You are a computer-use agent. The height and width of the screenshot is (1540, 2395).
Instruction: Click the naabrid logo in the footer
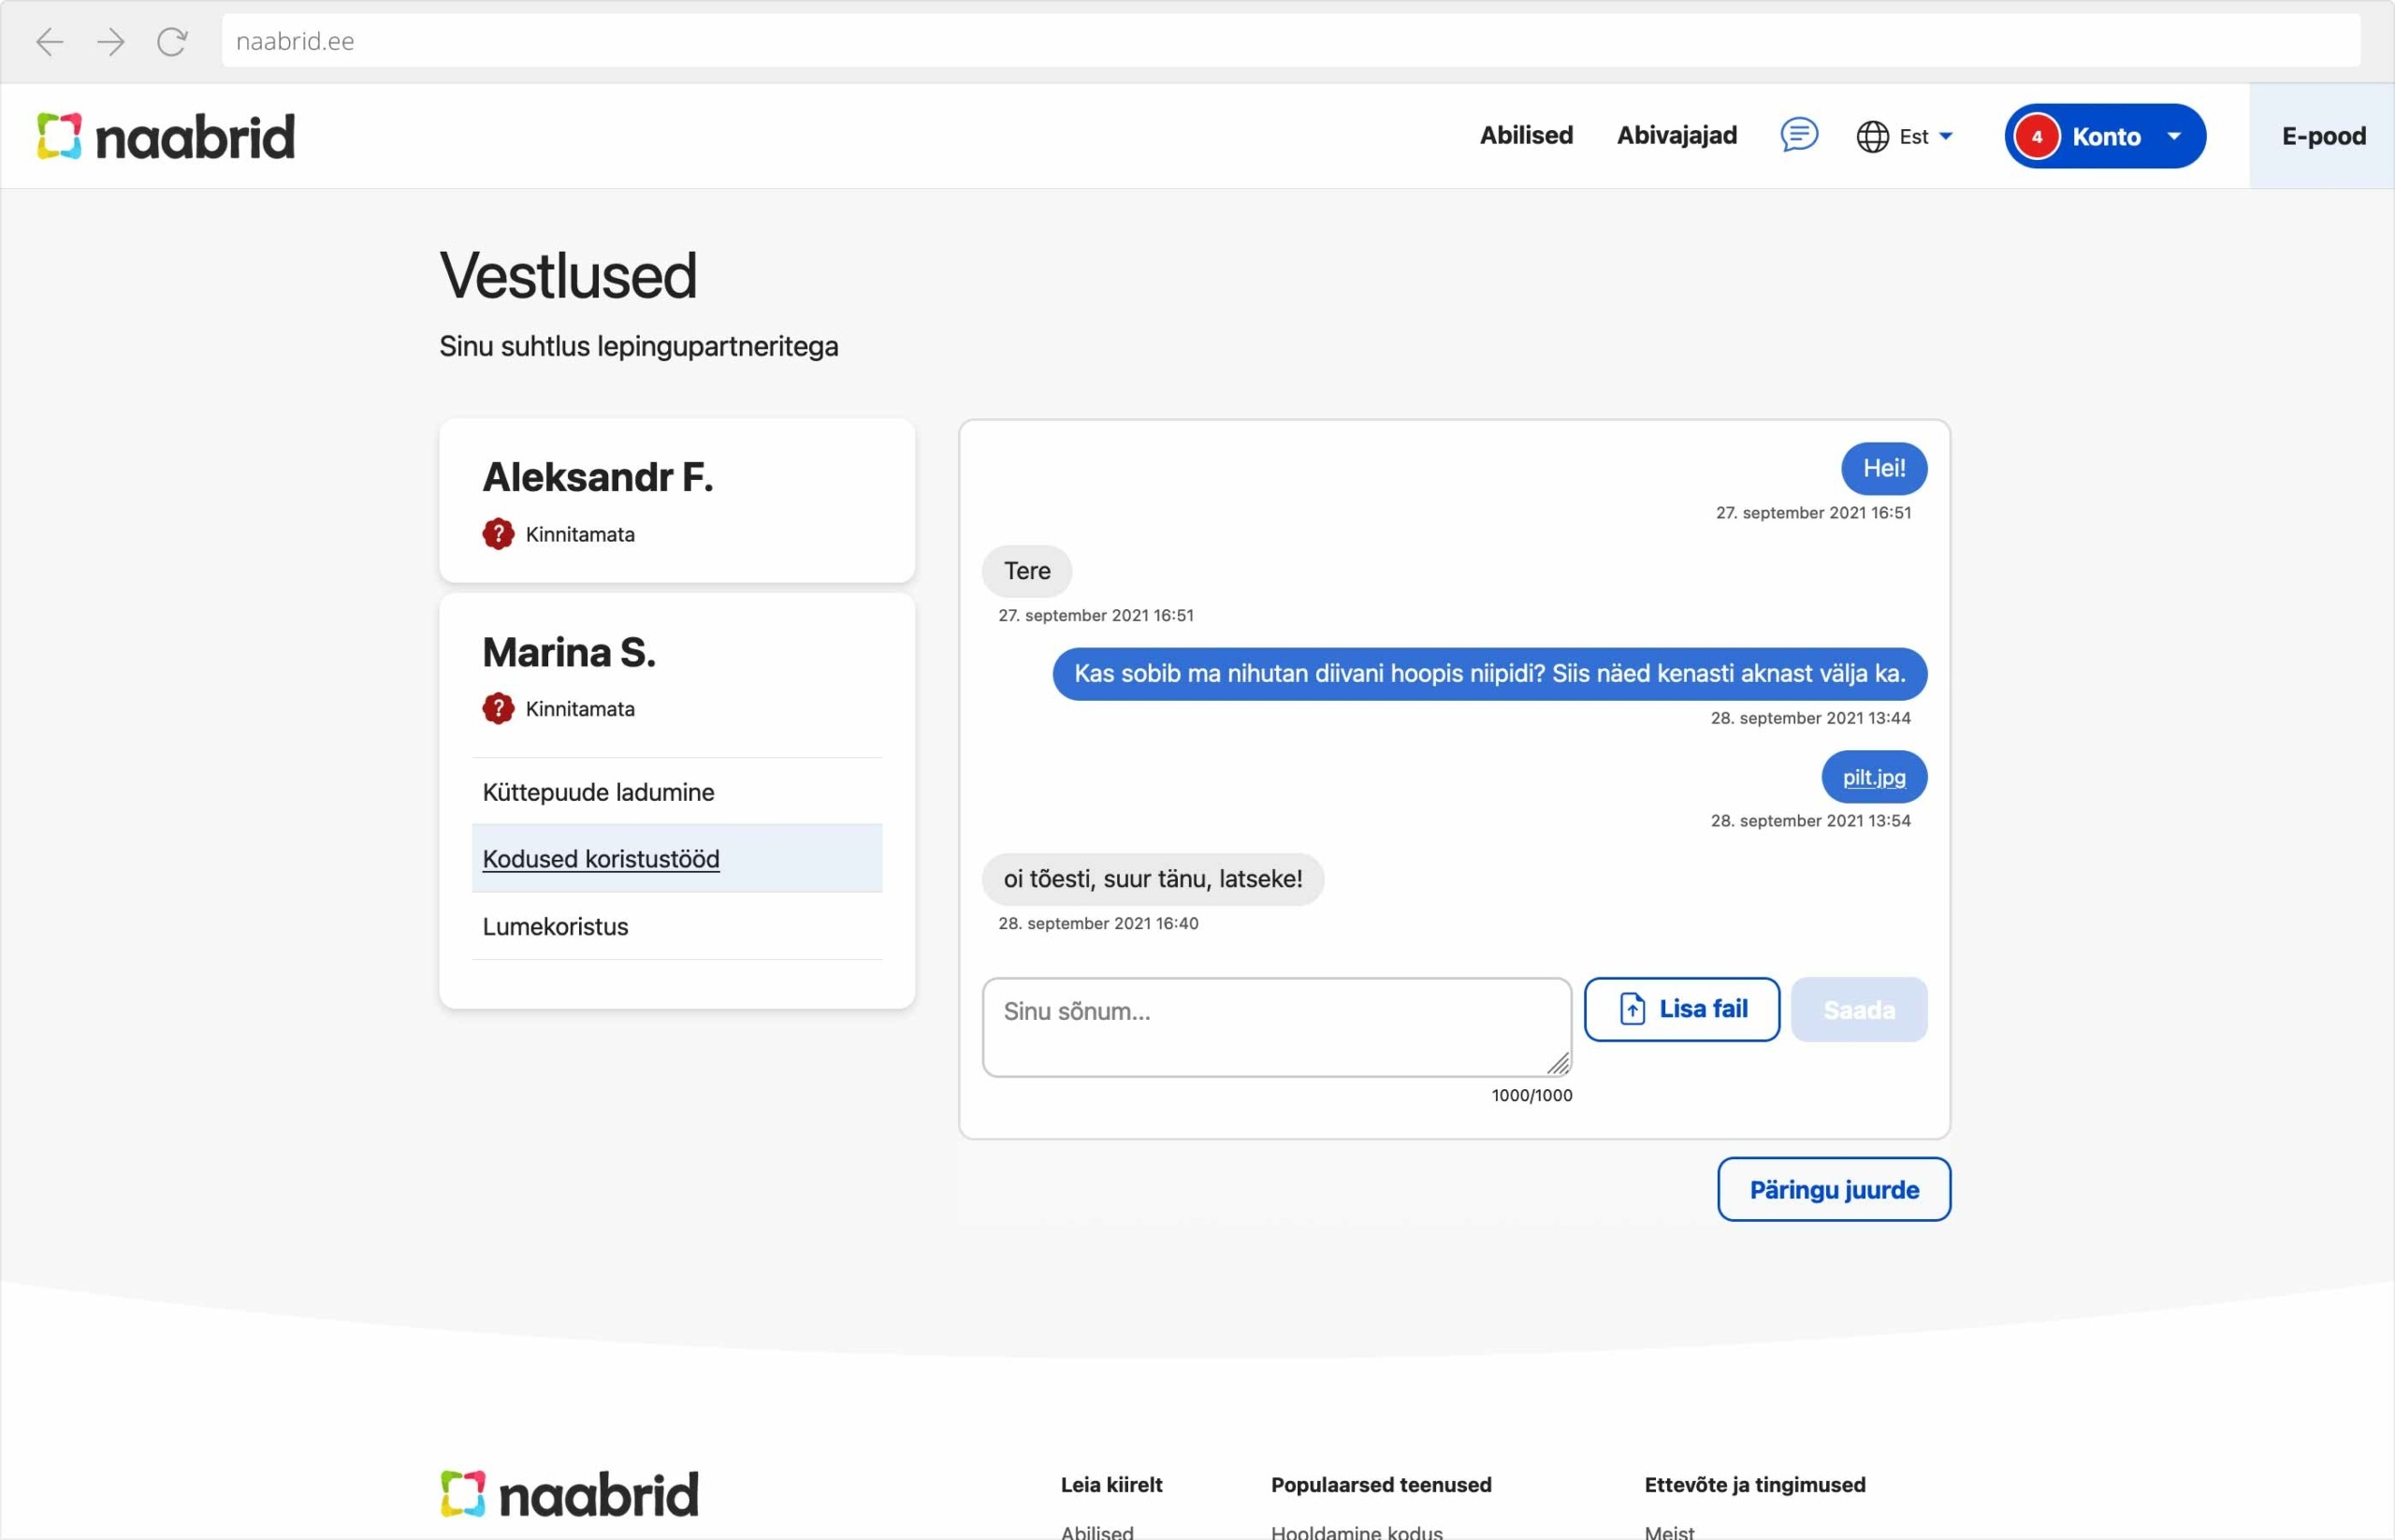[x=566, y=1492]
